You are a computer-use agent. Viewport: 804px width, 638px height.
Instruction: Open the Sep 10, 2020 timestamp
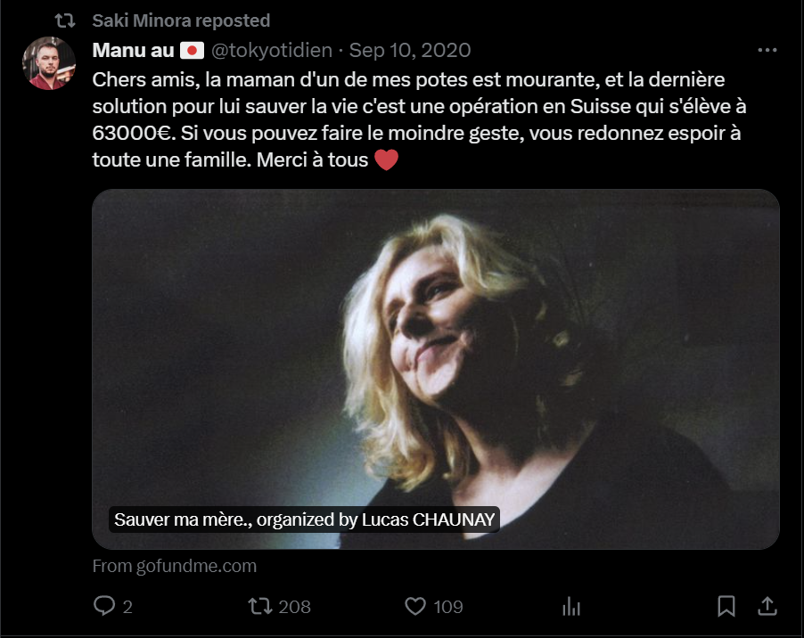tap(410, 50)
